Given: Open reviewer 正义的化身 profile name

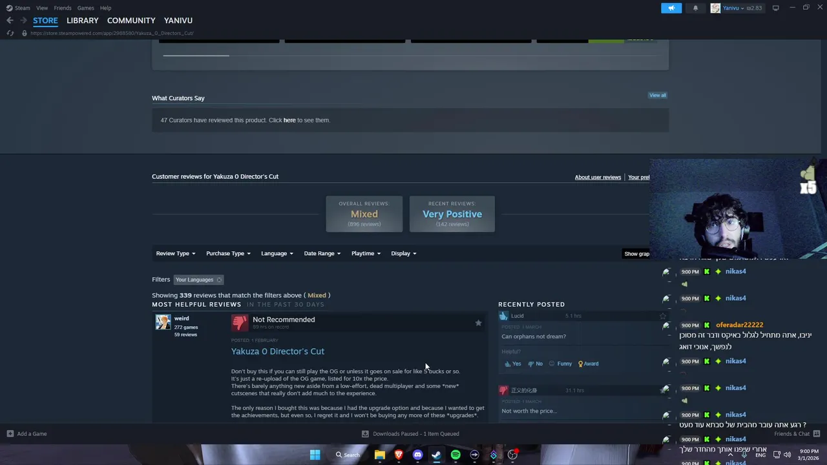Looking at the screenshot, I should [524, 390].
